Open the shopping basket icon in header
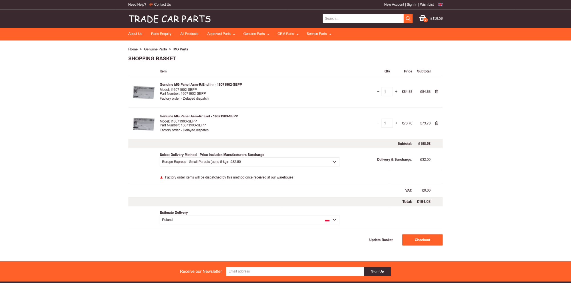 (423, 19)
